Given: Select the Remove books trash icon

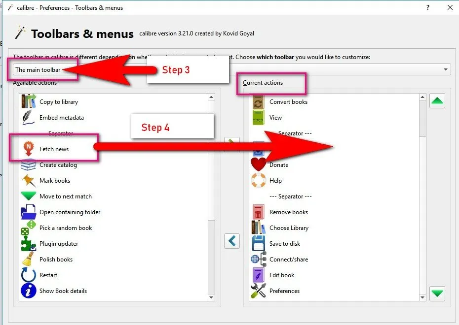Looking at the screenshot, I should click(x=258, y=212).
